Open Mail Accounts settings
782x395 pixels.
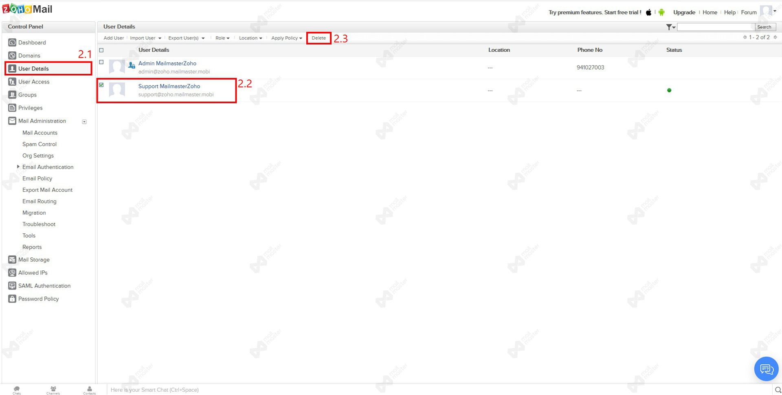pos(40,133)
